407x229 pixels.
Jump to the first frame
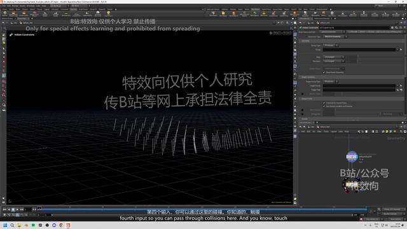[x=4, y=209]
